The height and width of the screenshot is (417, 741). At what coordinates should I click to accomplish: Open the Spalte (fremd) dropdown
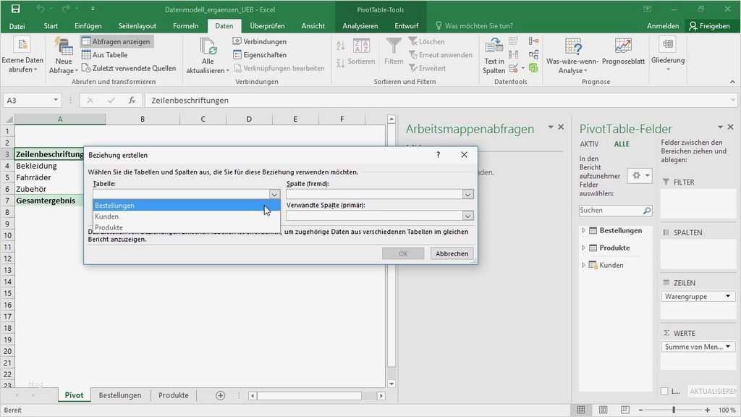(x=467, y=194)
